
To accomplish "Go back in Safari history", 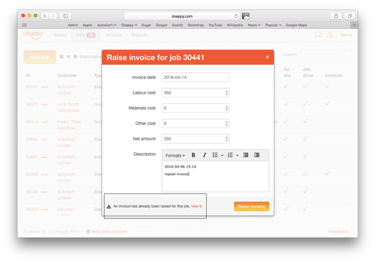I will coord(45,16).
